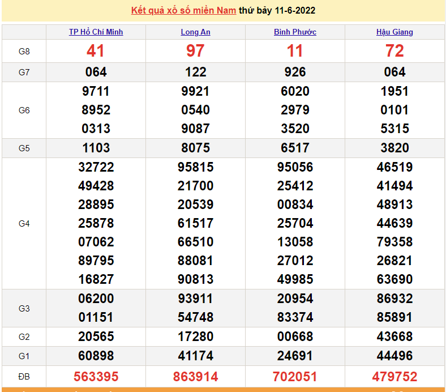The image size is (446, 392).
Task: Click the G6 number 9921
Action: (195, 91)
